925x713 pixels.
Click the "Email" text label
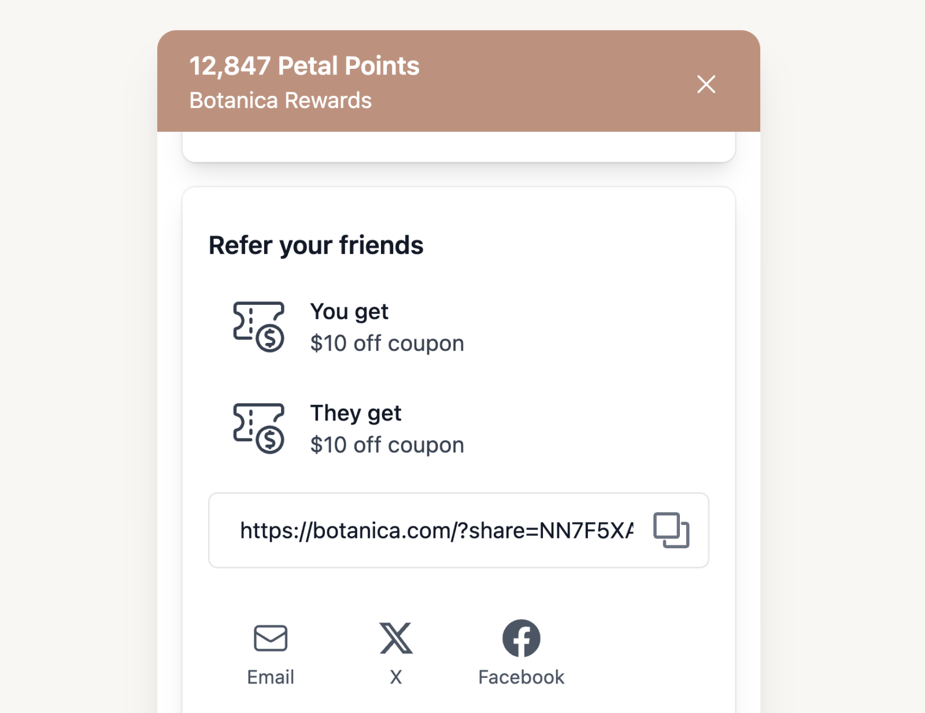pos(271,677)
